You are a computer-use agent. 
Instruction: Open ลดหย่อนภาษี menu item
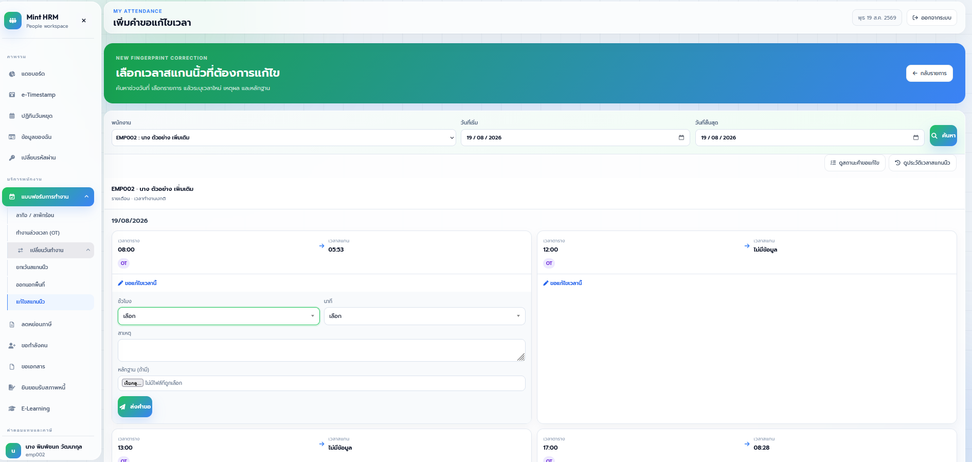point(48,324)
